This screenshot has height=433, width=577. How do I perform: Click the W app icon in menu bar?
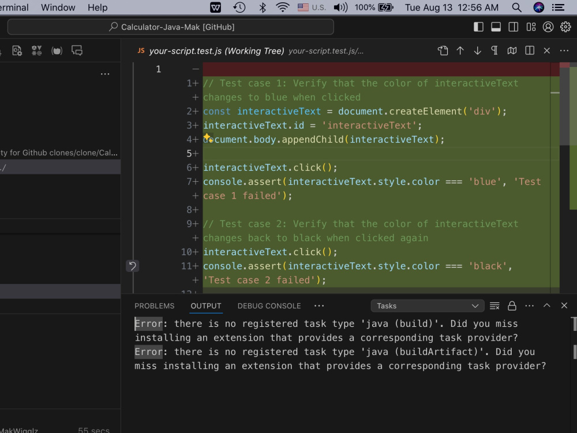216,8
